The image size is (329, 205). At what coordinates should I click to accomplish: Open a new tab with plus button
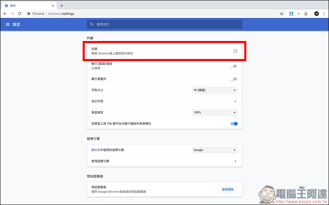tap(61, 6)
